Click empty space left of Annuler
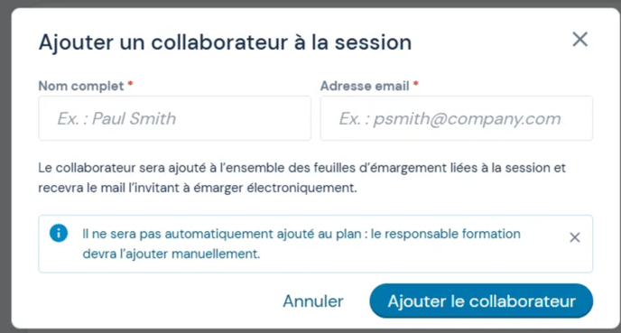This screenshot has width=621, height=333. (x=159, y=301)
